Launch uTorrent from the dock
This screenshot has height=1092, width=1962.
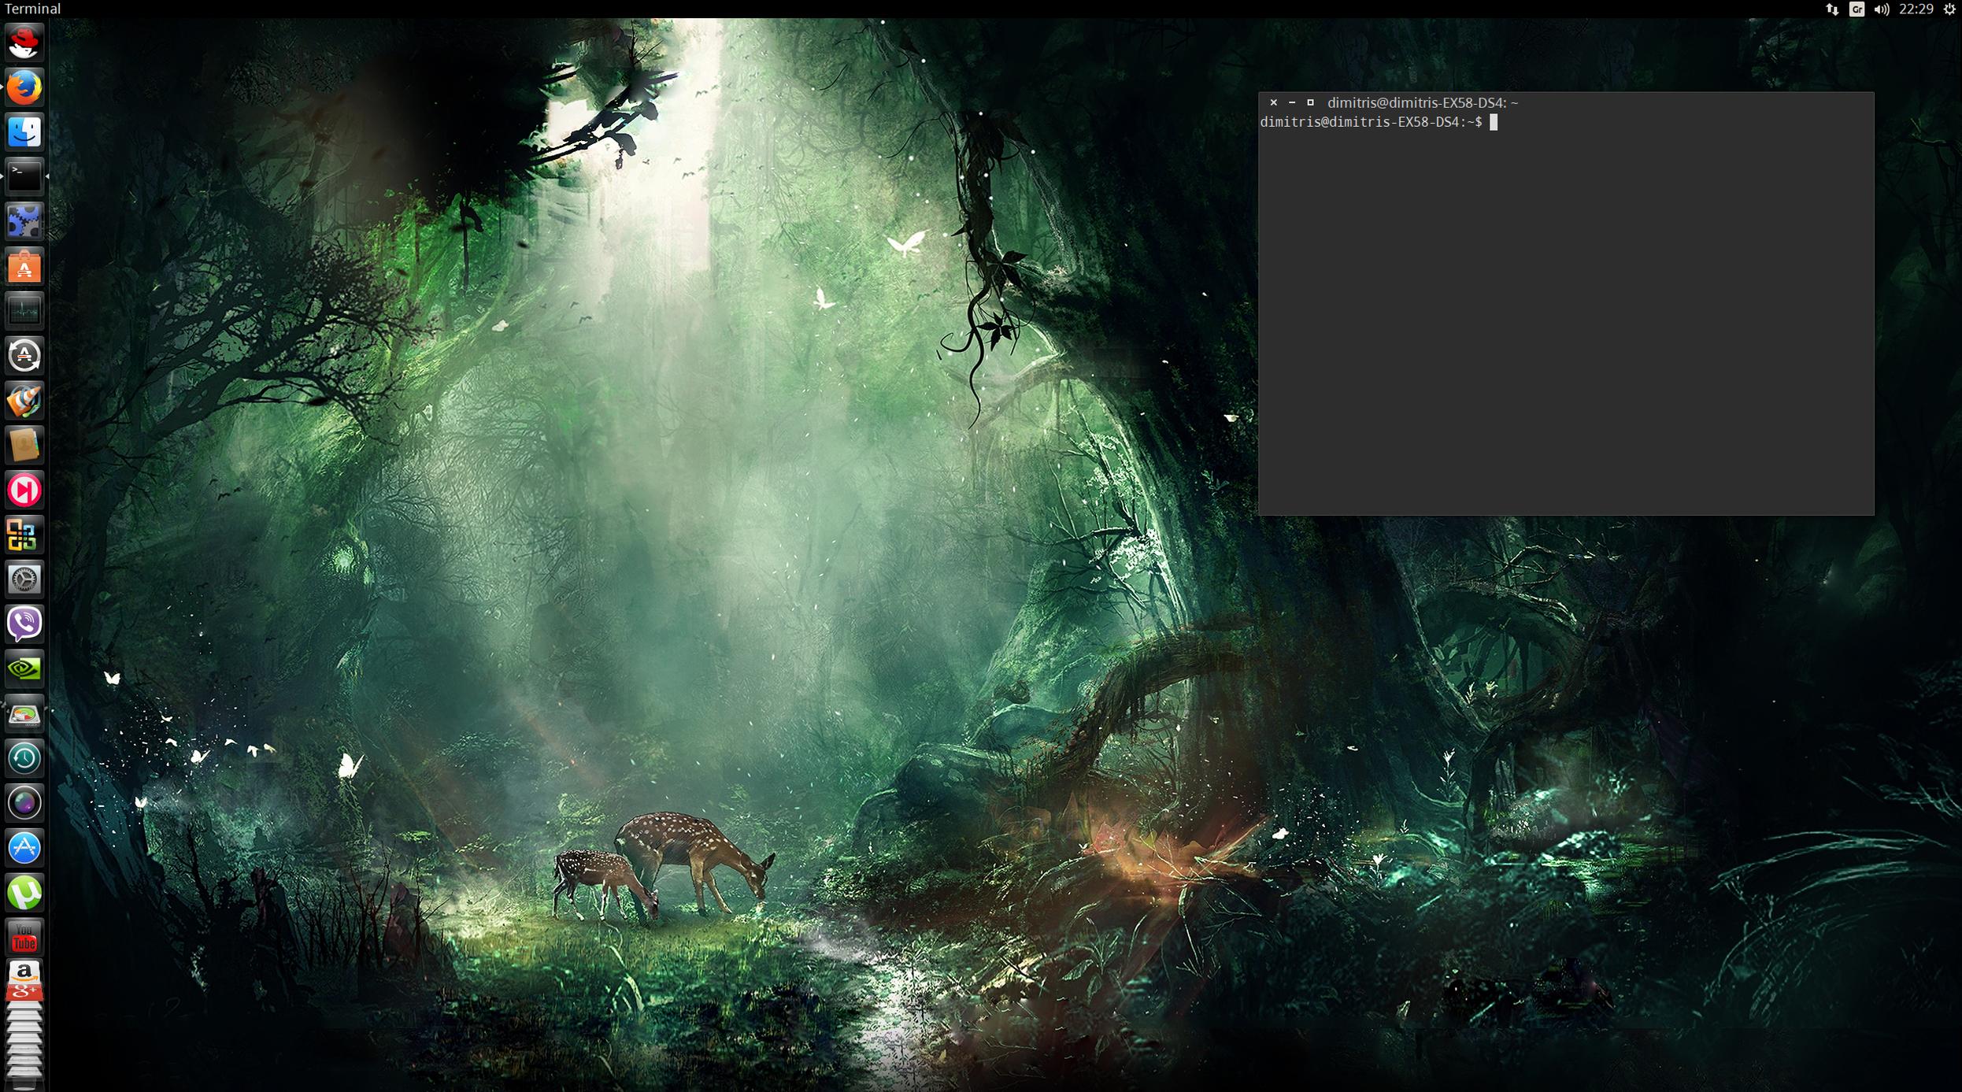pyautogui.click(x=24, y=894)
